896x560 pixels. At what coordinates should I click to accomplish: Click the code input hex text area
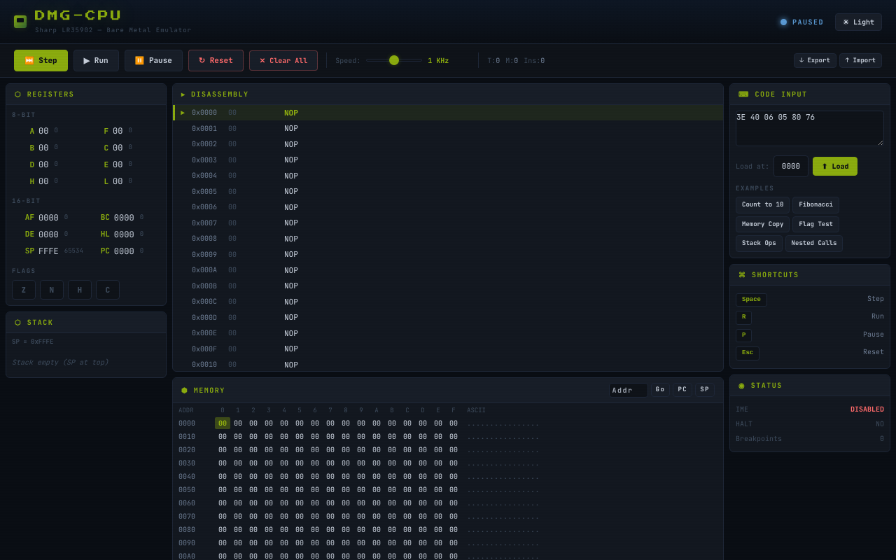(x=810, y=128)
